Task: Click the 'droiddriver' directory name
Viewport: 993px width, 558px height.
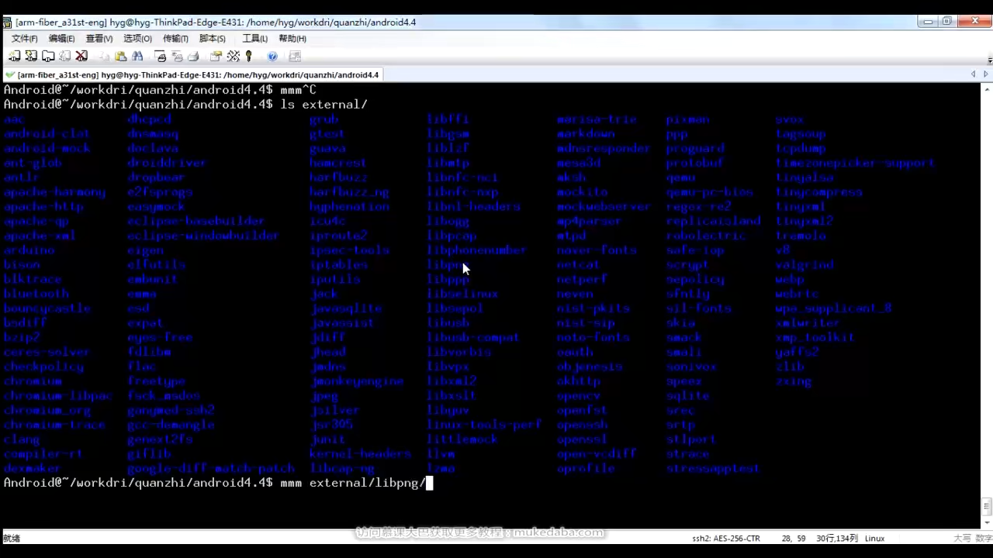Action: [x=167, y=163]
